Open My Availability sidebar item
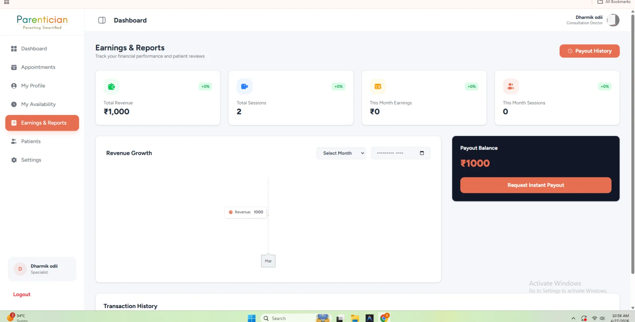635x322 pixels. click(x=38, y=104)
